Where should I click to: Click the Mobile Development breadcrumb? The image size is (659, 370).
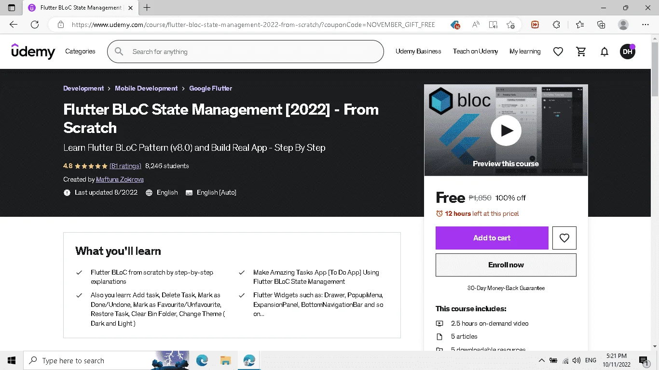tap(146, 88)
